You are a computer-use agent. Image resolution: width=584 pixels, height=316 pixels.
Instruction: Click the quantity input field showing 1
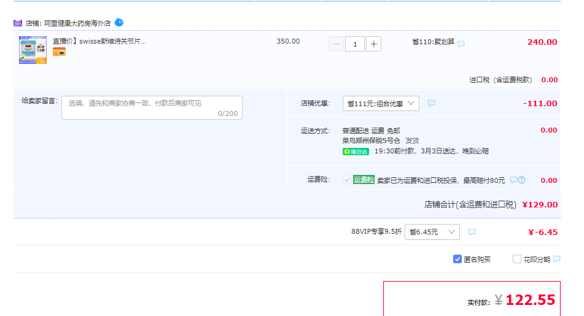[x=355, y=44]
